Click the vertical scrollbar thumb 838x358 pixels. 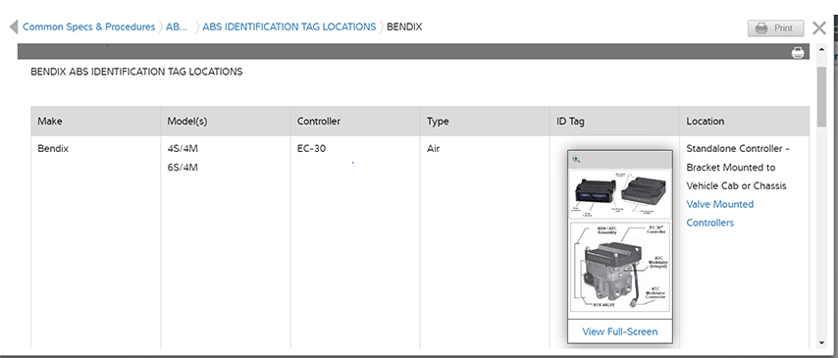tap(821, 97)
